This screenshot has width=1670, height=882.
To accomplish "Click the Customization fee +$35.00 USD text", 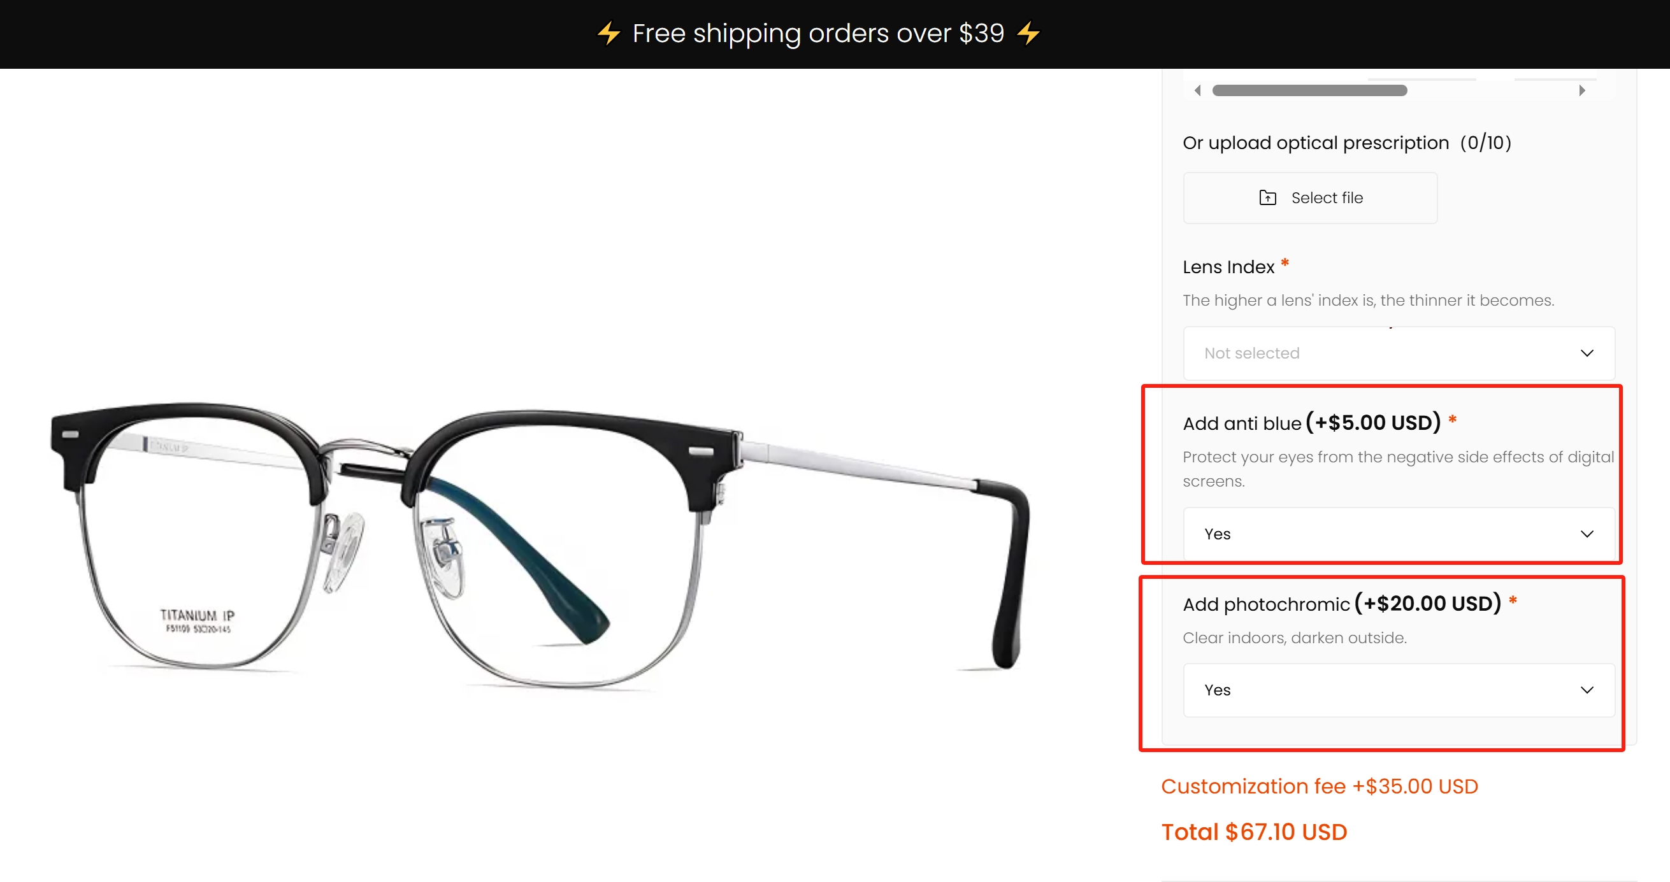I will (1320, 786).
